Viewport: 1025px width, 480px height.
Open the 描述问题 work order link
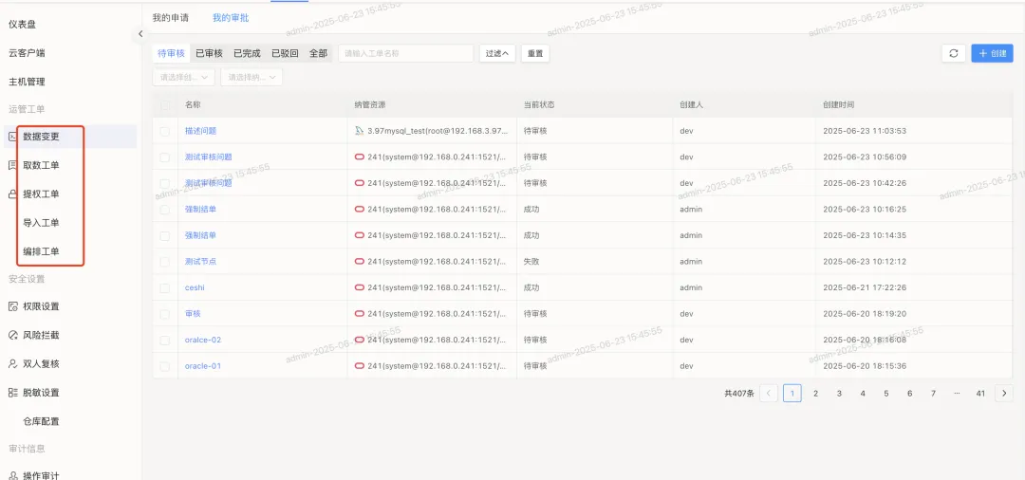coord(200,131)
